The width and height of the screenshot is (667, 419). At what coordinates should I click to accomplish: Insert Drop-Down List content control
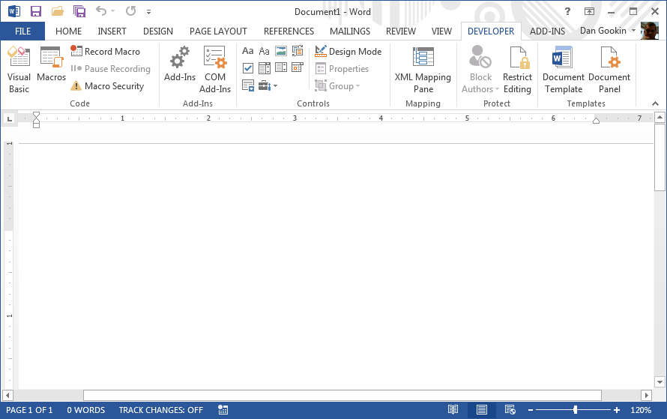pos(281,67)
